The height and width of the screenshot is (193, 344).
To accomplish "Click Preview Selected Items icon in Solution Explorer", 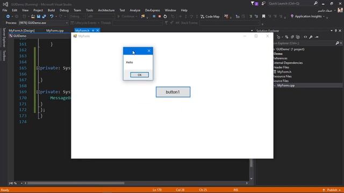I will [x=317, y=37].
